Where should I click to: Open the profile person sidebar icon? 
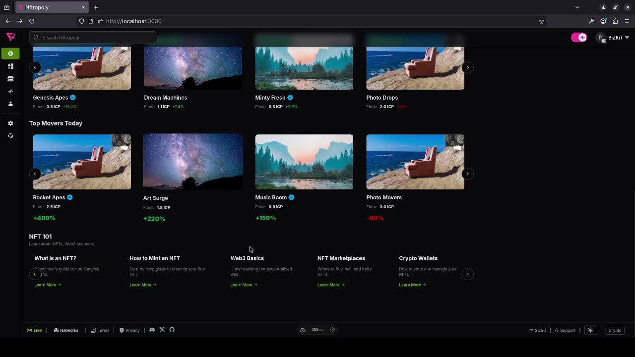coord(10,104)
